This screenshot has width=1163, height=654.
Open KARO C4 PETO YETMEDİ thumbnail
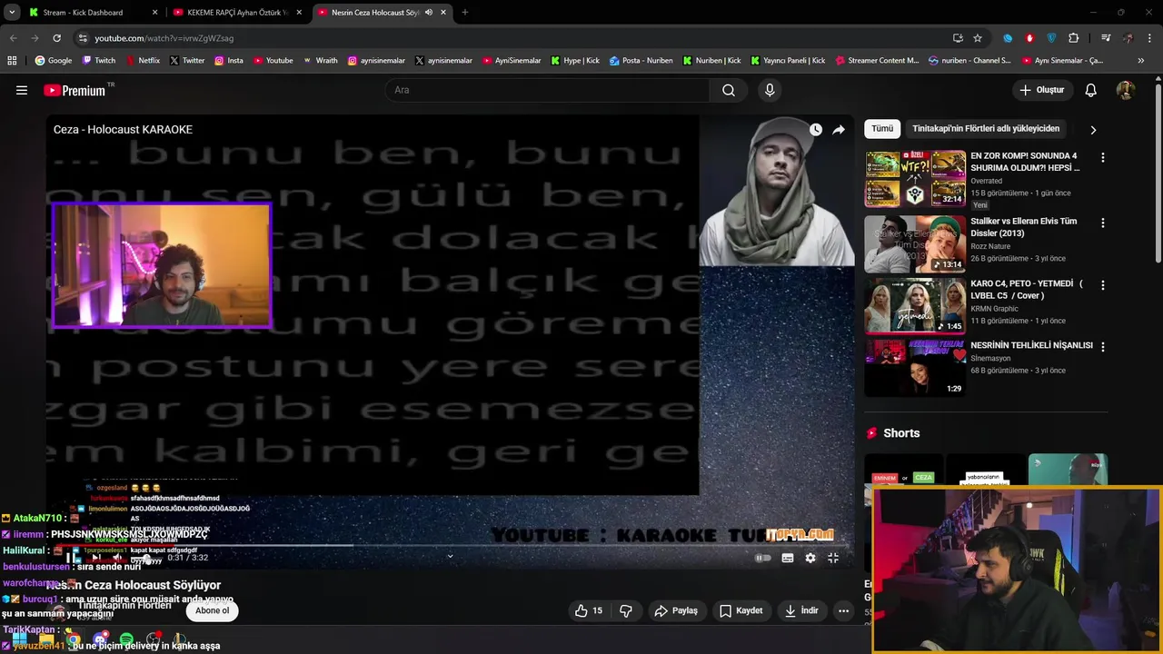[915, 306]
